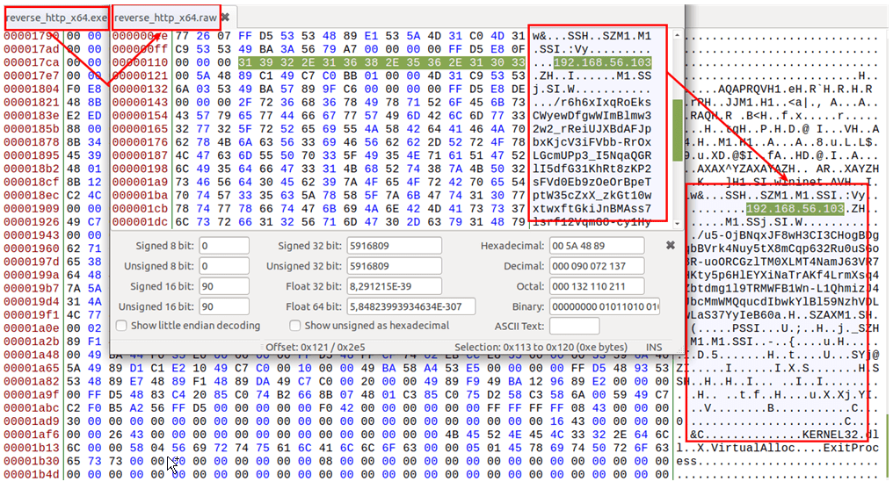Enable Show unsigned as hexadecimal
Image resolution: width=893 pixels, height=489 pixels.
295,326
